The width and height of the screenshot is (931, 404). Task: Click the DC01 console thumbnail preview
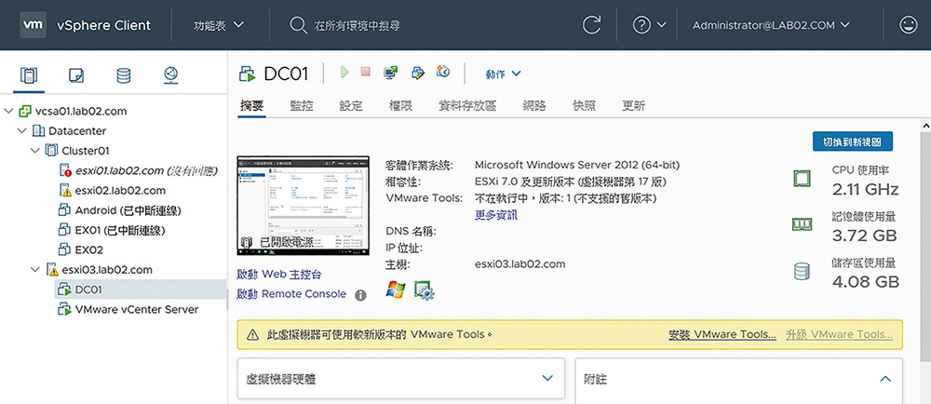pos(303,206)
